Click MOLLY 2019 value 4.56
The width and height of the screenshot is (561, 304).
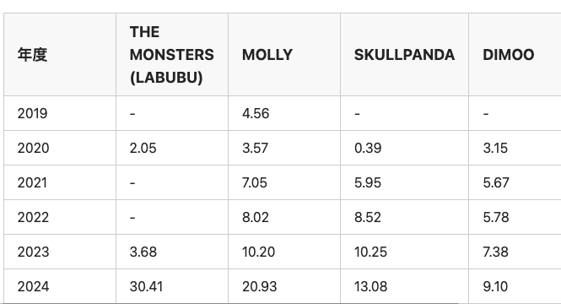point(256,113)
